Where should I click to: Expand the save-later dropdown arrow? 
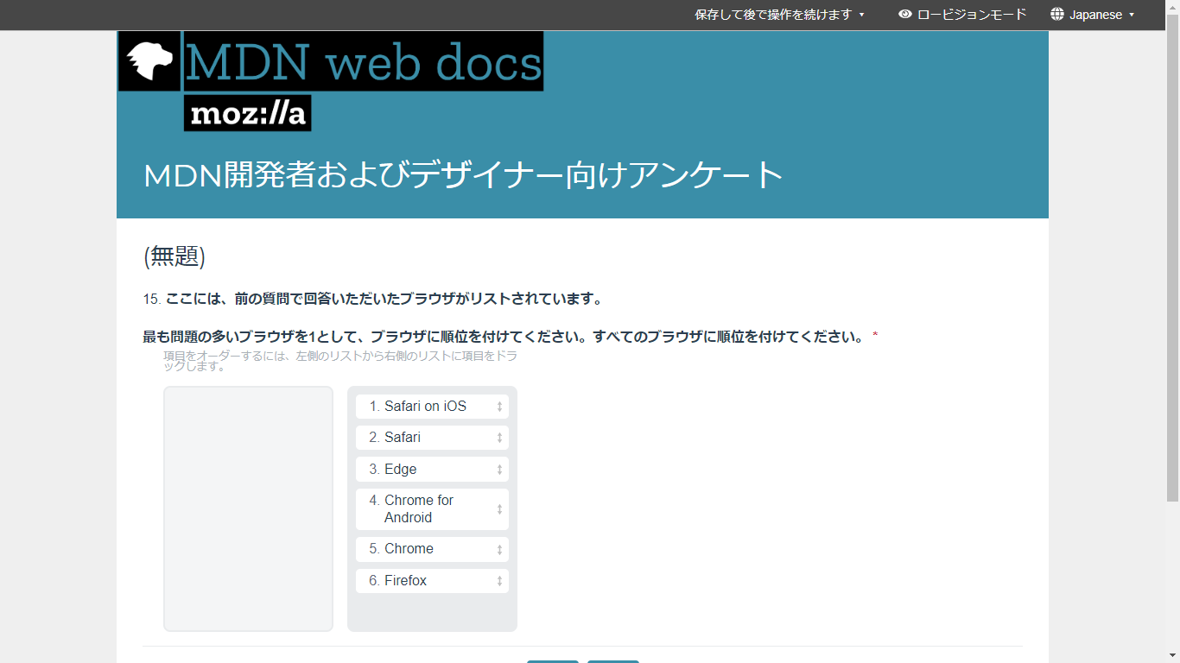tap(861, 15)
